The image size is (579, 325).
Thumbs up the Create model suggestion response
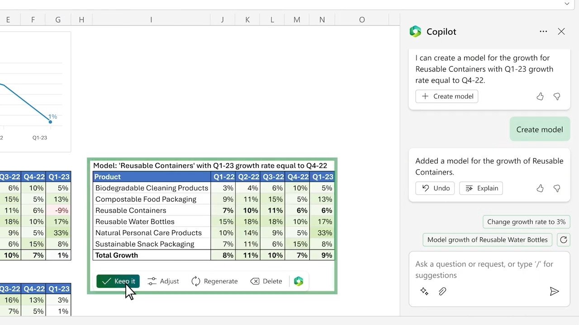(x=540, y=96)
